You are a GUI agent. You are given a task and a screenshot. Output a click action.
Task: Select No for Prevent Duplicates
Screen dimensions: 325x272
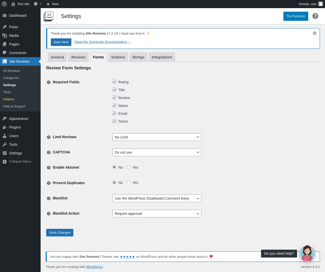click(114, 183)
